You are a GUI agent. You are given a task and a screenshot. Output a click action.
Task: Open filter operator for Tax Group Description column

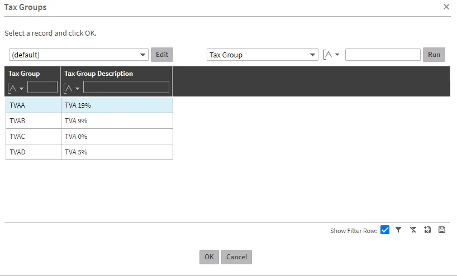(x=72, y=88)
